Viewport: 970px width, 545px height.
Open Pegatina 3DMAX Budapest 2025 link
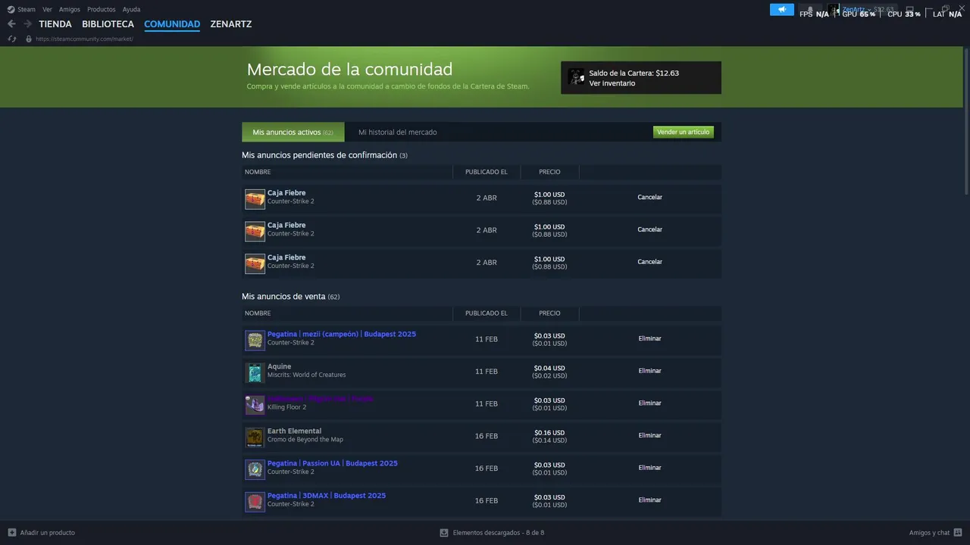[327, 496]
